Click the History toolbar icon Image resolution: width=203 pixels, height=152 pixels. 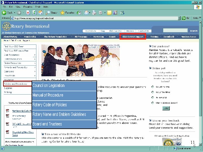click(79, 13)
